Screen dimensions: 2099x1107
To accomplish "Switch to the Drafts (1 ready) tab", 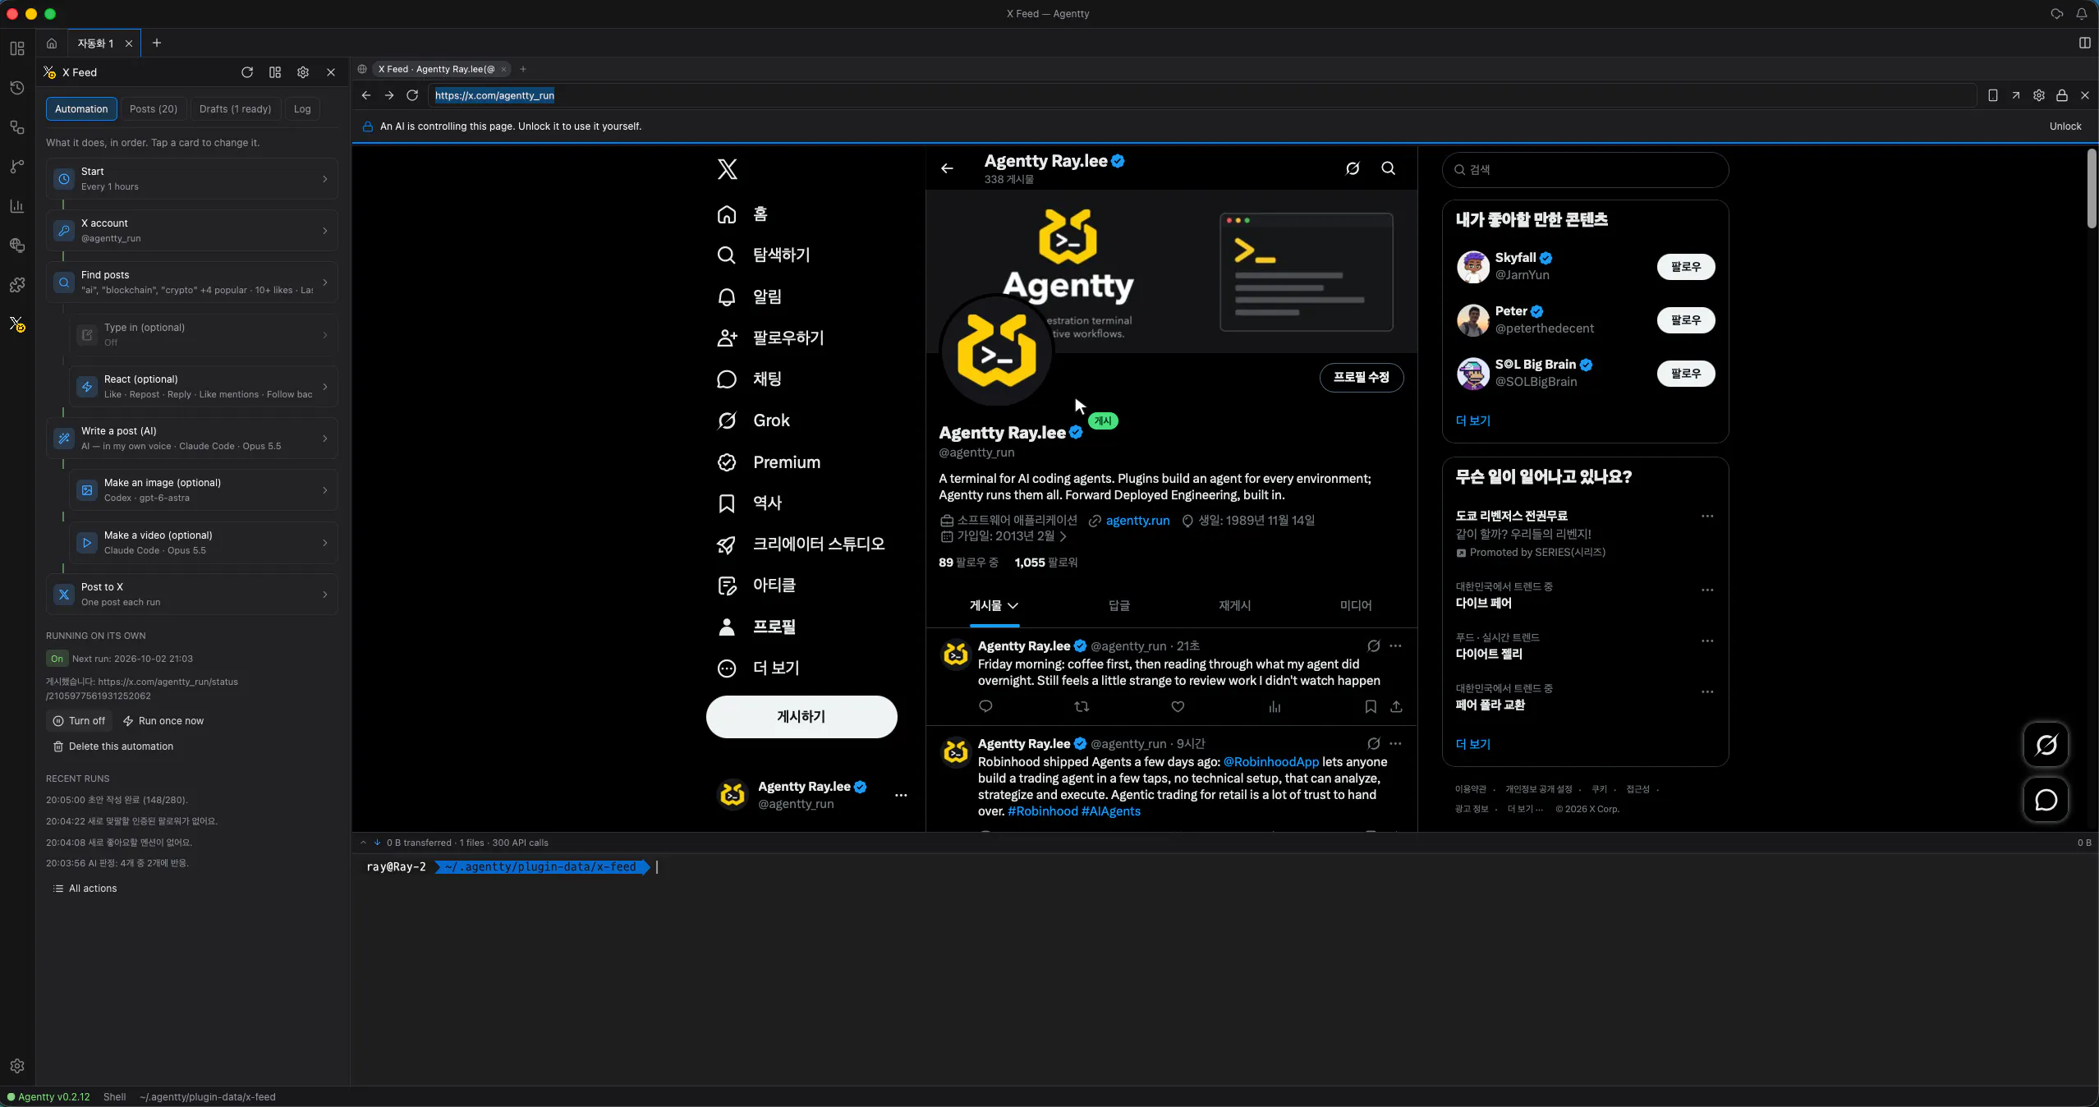I will click(x=235, y=109).
